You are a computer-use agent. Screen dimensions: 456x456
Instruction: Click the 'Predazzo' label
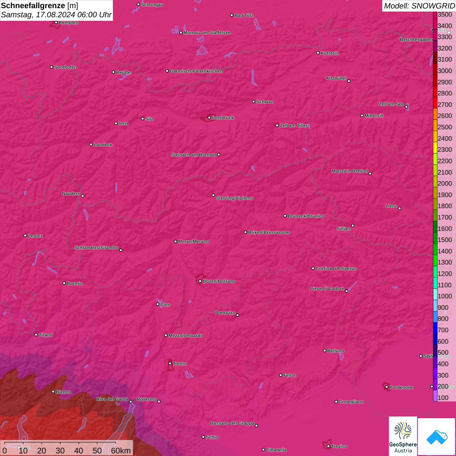(225, 313)
